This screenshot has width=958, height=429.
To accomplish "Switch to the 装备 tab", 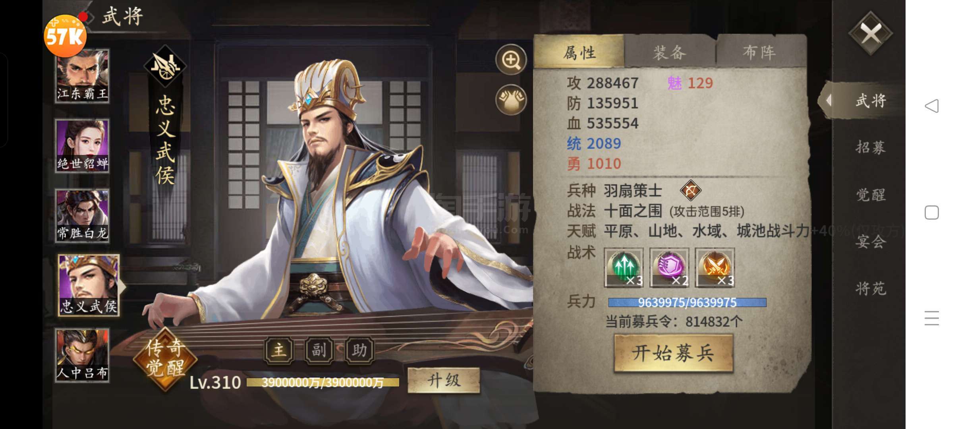I will coord(670,52).
